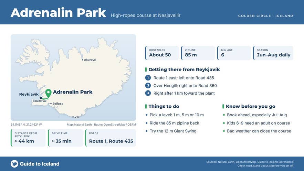Screen dimensions: 304x171
Task: Click 'Ride the 85 m zipline back'
Action: 174,123
